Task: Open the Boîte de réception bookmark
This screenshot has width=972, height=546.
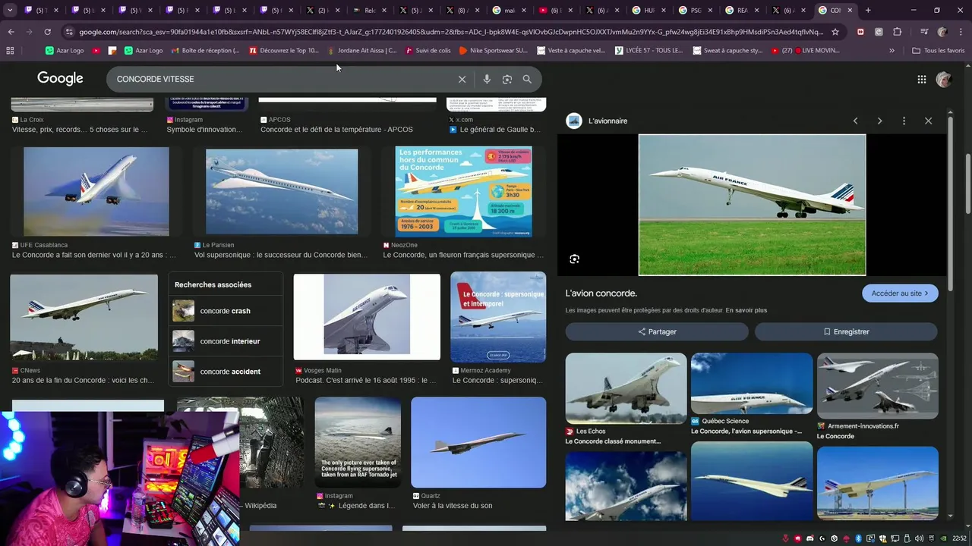Action: [205, 50]
